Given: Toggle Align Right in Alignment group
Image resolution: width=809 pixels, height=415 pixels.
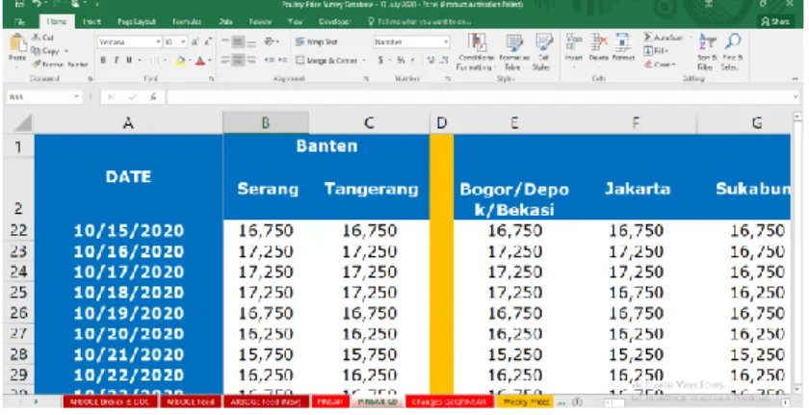Looking at the screenshot, I should (250, 61).
